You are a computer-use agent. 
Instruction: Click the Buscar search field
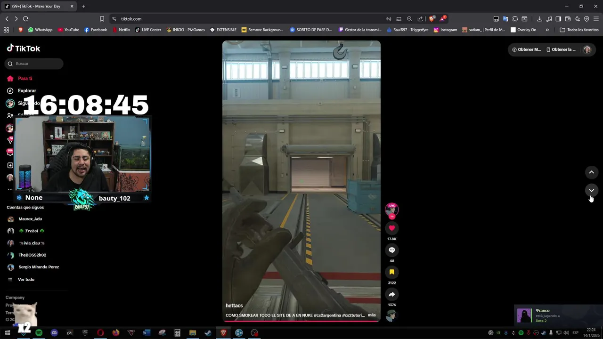click(x=35, y=64)
